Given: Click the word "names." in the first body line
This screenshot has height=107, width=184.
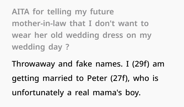Looking at the screenshot, I should (109, 64).
